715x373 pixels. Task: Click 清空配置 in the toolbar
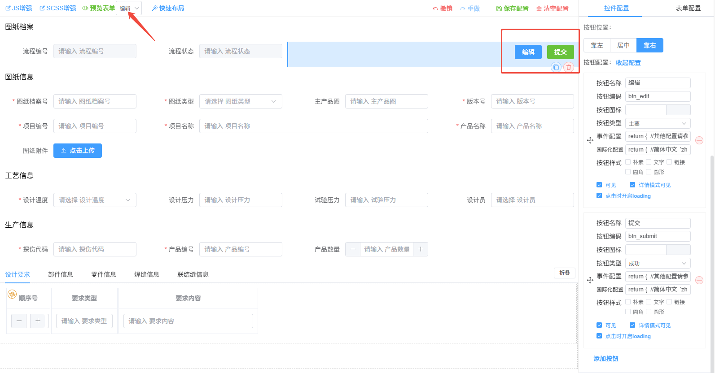pos(553,9)
